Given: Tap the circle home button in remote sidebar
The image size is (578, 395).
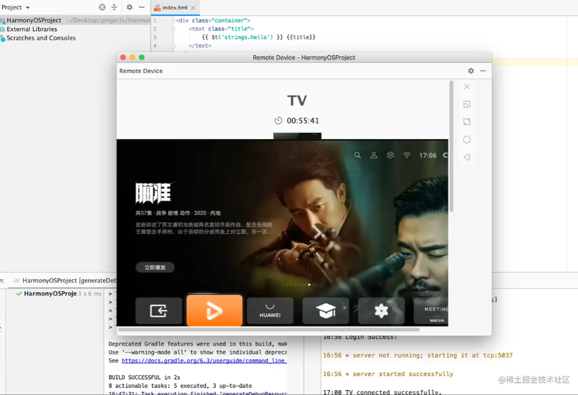Looking at the screenshot, I should (x=467, y=139).
